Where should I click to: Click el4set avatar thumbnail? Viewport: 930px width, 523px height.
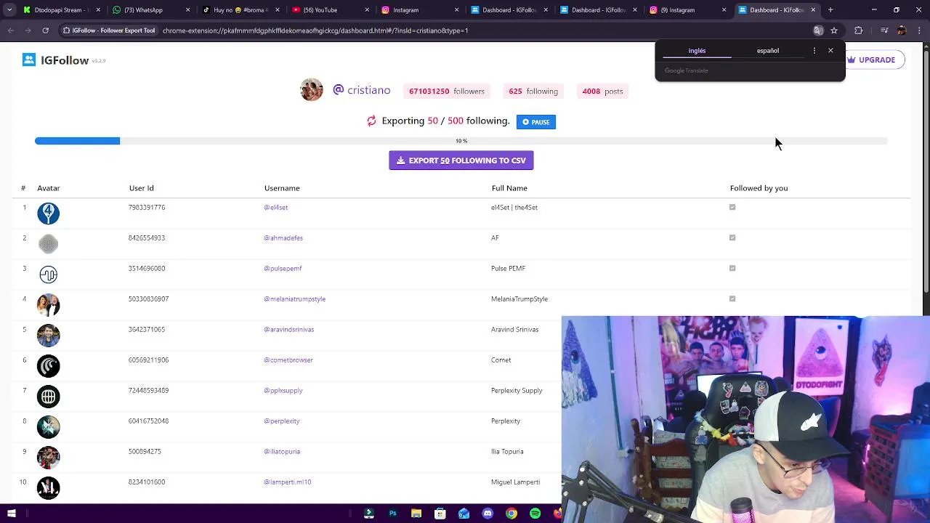pyautogui.click(x=49, y=213)
